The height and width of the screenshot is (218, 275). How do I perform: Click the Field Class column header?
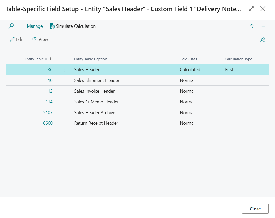(x=188, y=59)
